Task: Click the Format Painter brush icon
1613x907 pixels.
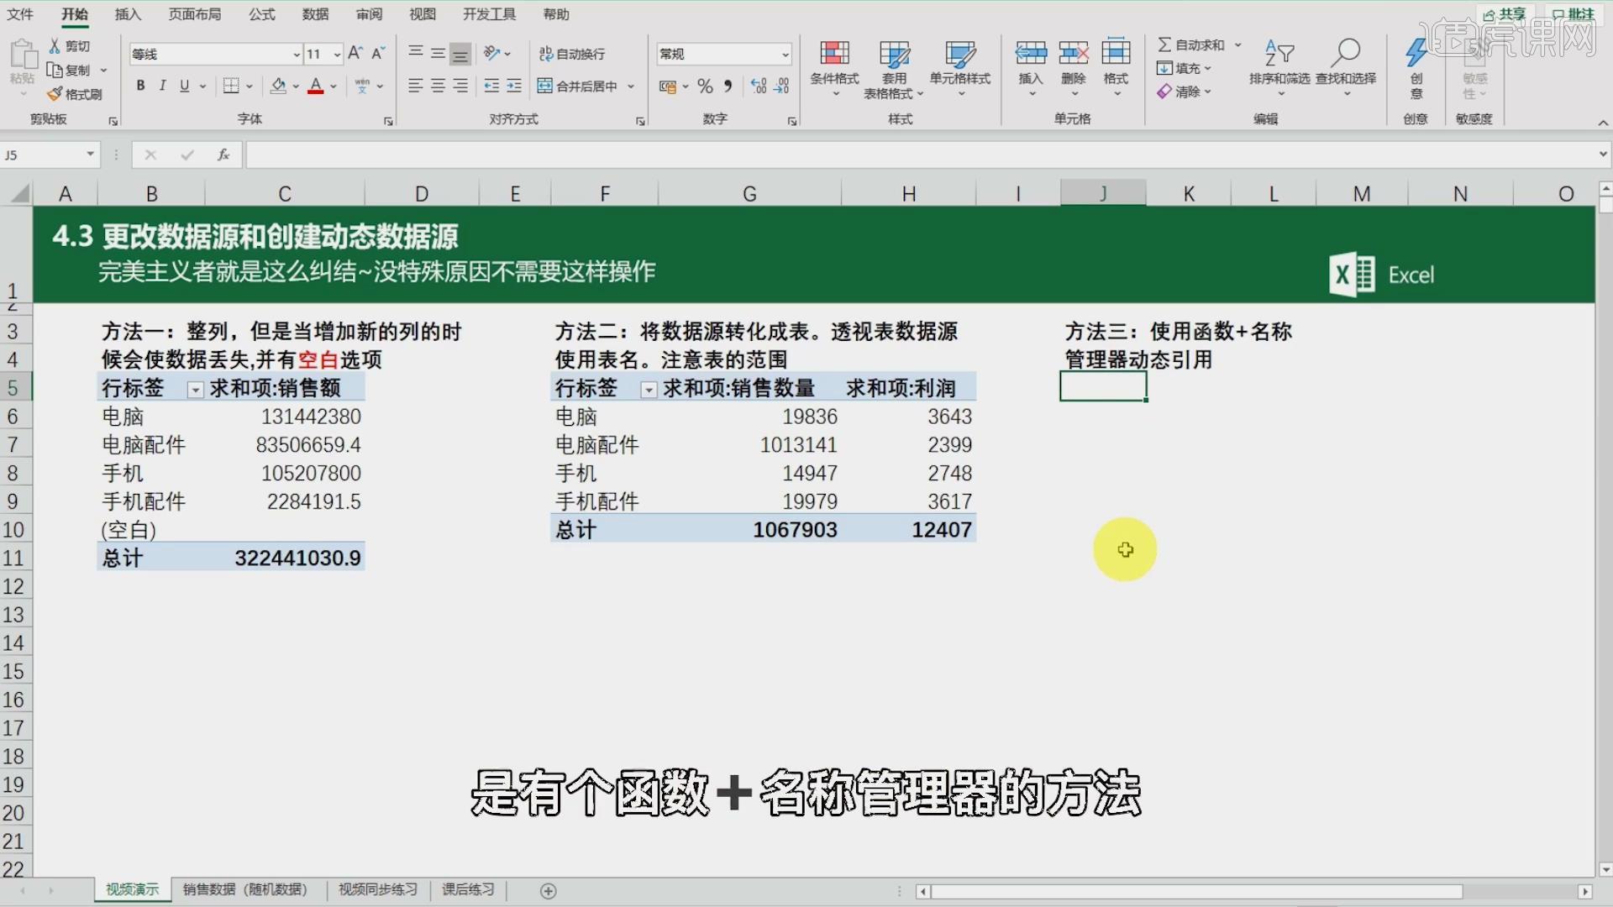Action: pos(55,94)
